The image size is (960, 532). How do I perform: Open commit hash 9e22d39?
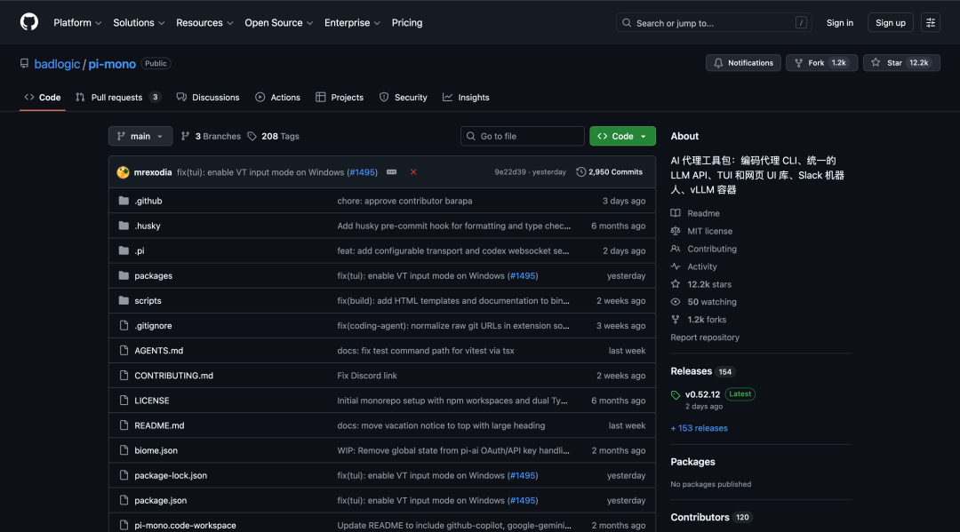[510, 172]
